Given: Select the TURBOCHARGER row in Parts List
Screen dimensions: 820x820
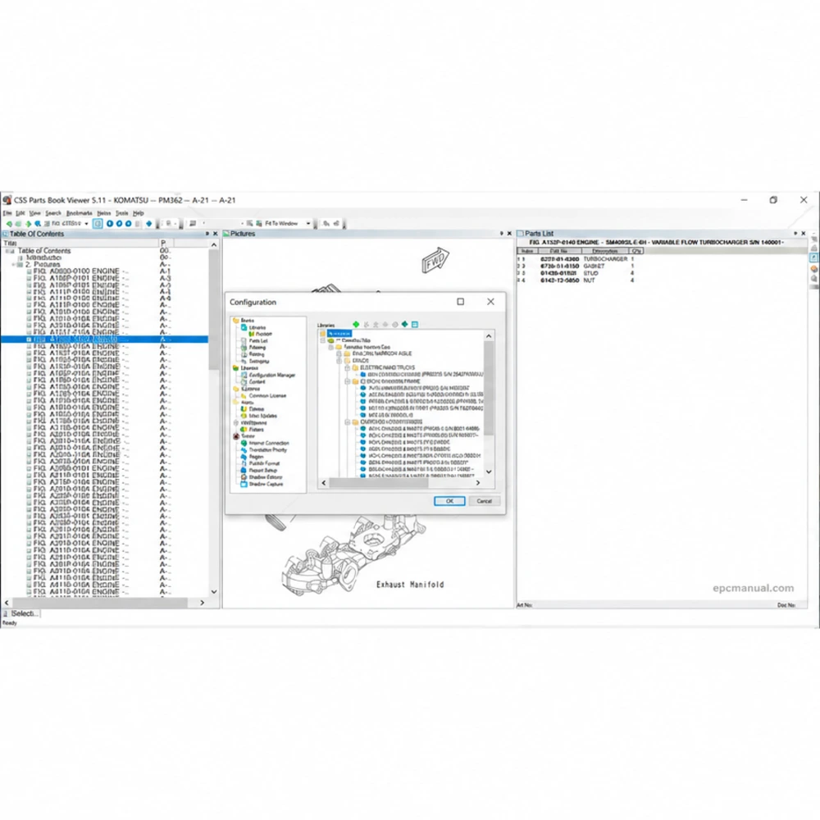Looking at the screenshot, I should [x=581, y=259].
